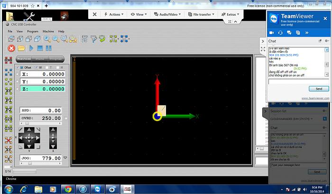The height and width of the screenshot is (194, 332).
Task: Click the G28 side button icon
Action: (x=9, y=119)
